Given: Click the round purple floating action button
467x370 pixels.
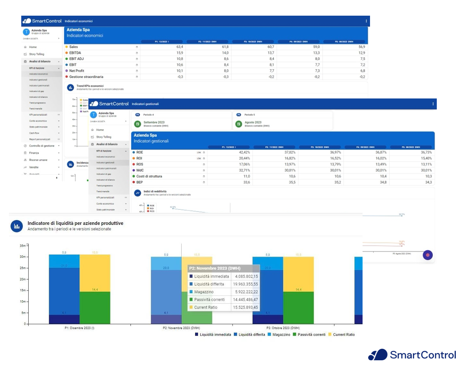Looking at the screenshot, I should 428,255.
